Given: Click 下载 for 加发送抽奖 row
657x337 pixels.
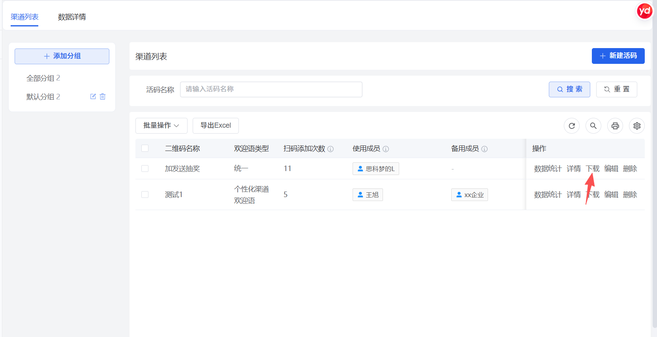Looking at the screenshot, I should pos(593,169).
